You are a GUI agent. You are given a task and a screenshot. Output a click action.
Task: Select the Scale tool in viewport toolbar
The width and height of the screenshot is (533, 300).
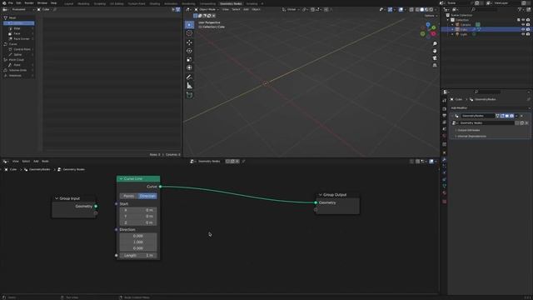[189, 59]
